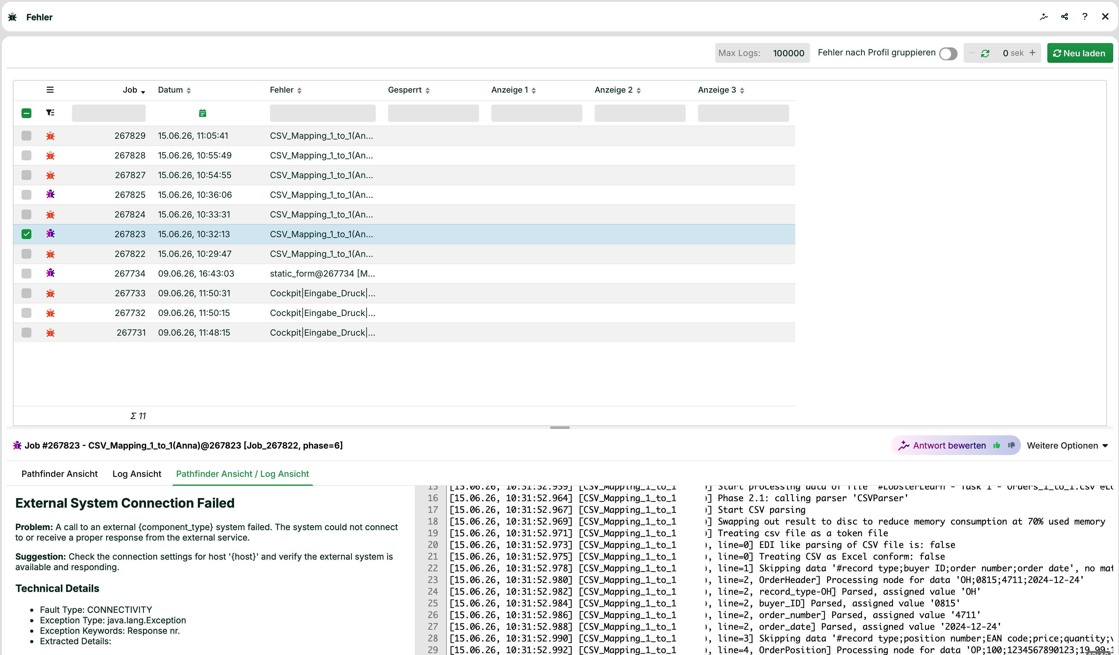The width and height of the screenshot is (1119, 655).
Task: Check the box for job 267828
Action: pyautogui.click(x=26, y=155)
